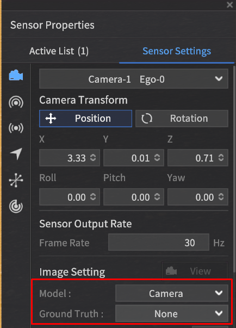Expand the Camera-1 Ego-0 sensor dropdown

coord(134,79)
